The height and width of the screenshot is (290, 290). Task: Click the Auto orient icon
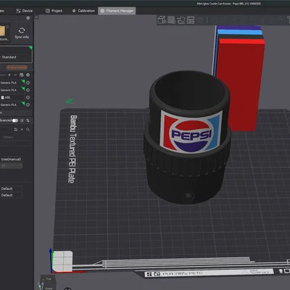coord(181,20)
